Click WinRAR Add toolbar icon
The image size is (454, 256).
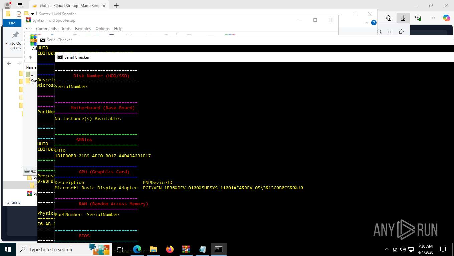34,43
